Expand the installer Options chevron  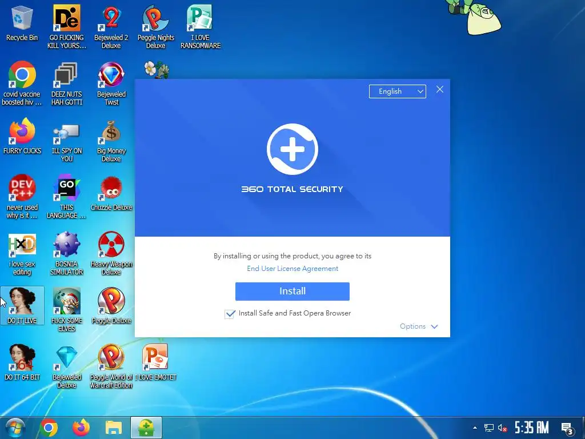[434, 326]
